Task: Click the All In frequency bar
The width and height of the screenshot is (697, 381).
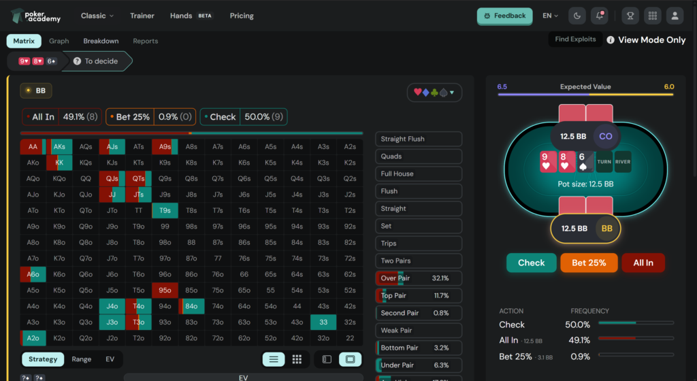Action: click(x=636, y=338)
